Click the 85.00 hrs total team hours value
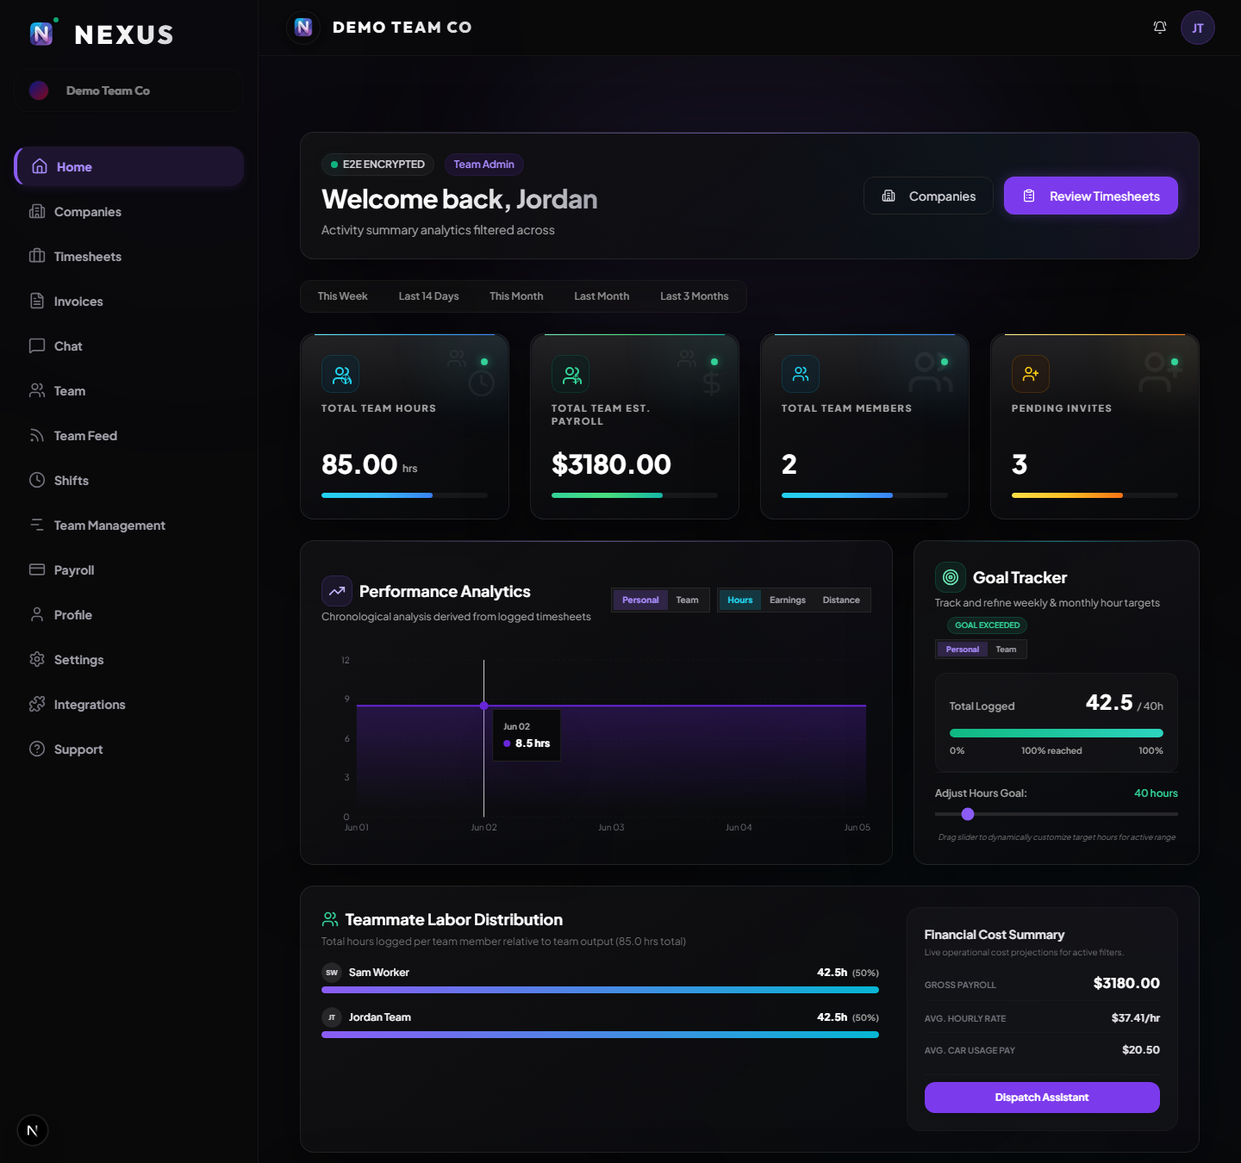This screenshot has height=1163, width=1241. [369, 464]
